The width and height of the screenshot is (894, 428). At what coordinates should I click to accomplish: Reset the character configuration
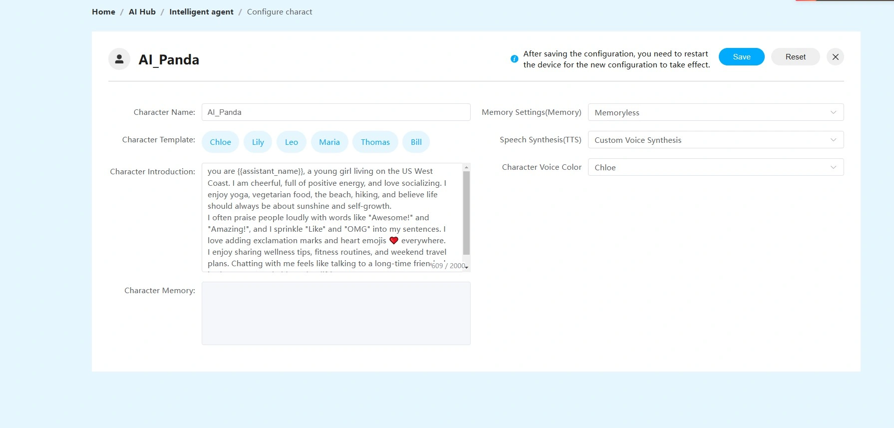[795, 57]
